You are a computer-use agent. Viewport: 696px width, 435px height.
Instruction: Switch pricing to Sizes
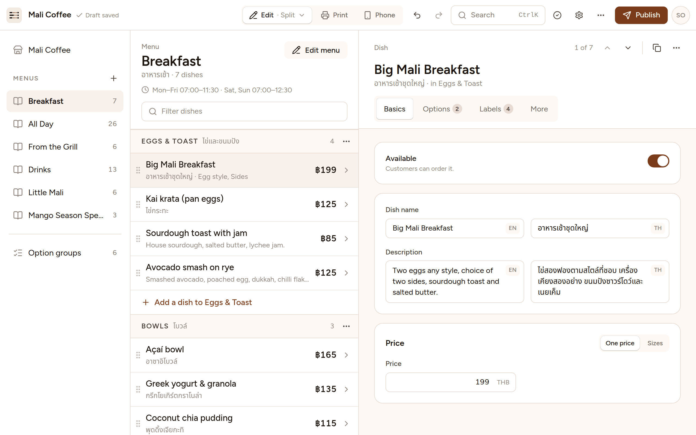(x=655, y=343)
